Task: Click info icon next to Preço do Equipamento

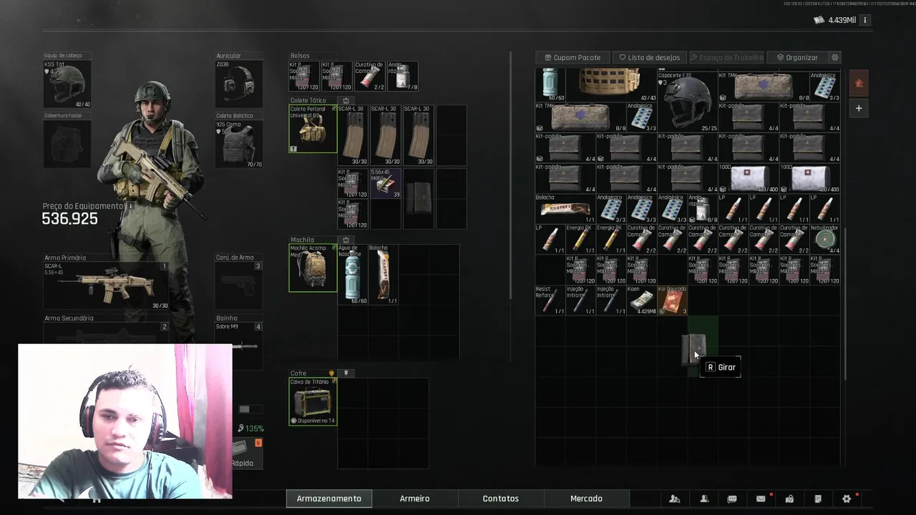Action: pyautogui.click(x=130, y=206)
